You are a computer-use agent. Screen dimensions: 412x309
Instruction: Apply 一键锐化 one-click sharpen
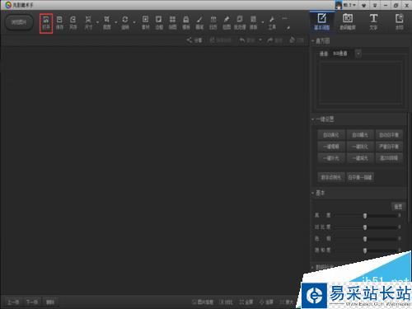coord(360,147)
